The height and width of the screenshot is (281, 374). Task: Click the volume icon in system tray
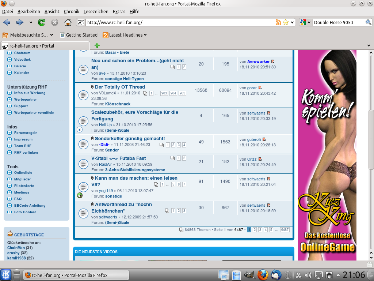[x=308, y=275]
